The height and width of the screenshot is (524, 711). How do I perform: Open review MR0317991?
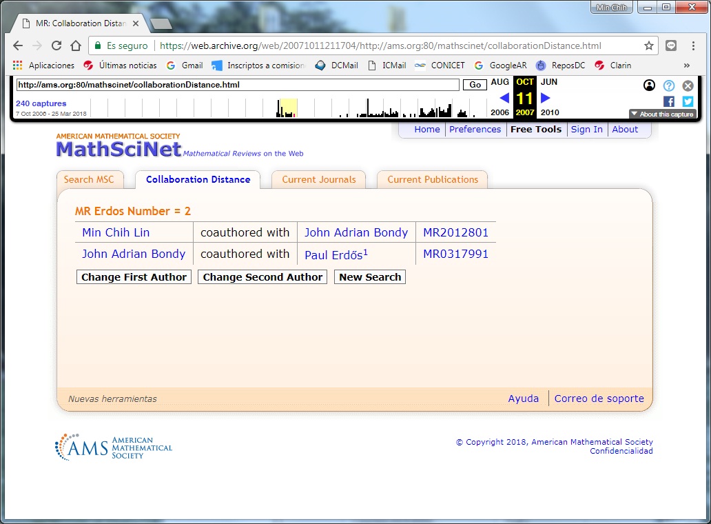455,254
